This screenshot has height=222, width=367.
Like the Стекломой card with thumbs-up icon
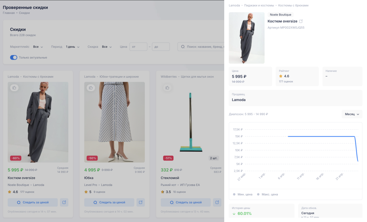(x=167, y=88)
